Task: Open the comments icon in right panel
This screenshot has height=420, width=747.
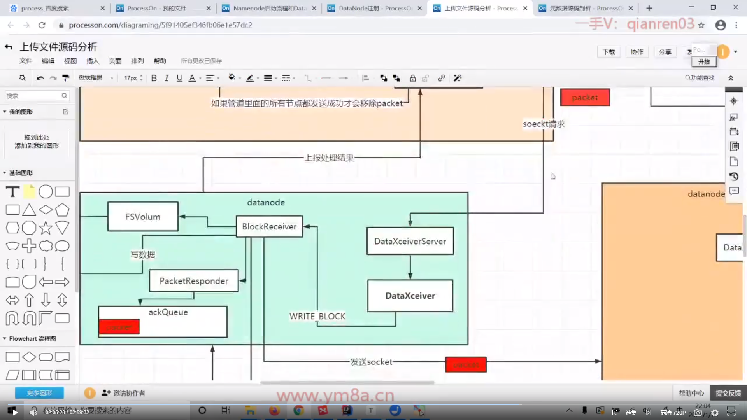Action: (x=734, y=191)
